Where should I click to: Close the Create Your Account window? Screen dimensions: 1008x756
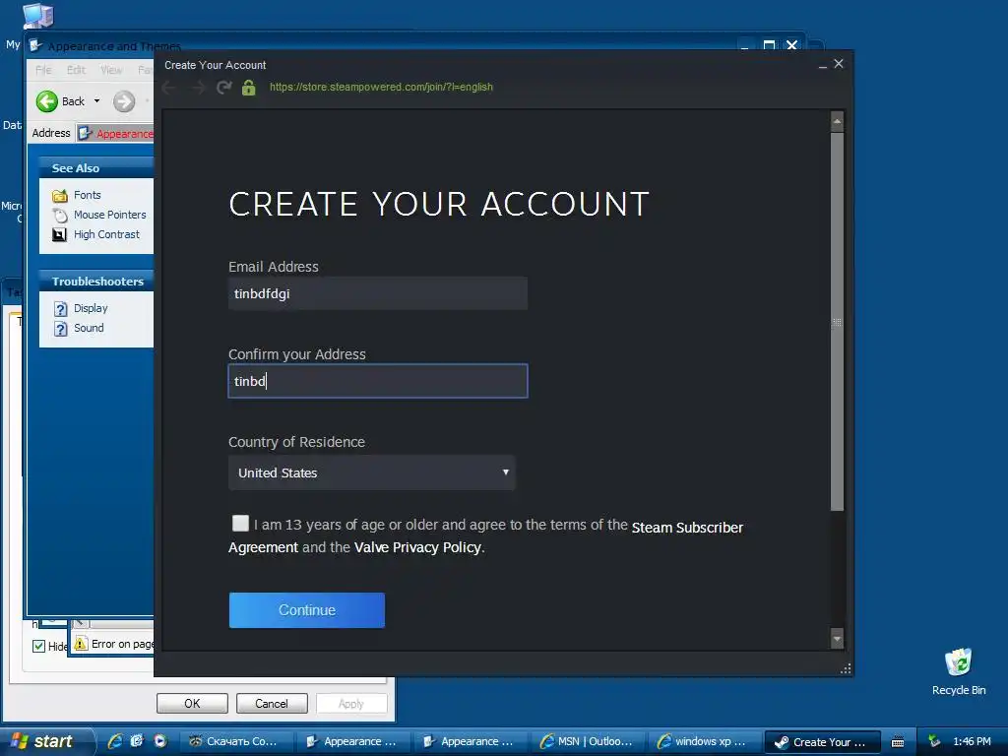point(839,64)
